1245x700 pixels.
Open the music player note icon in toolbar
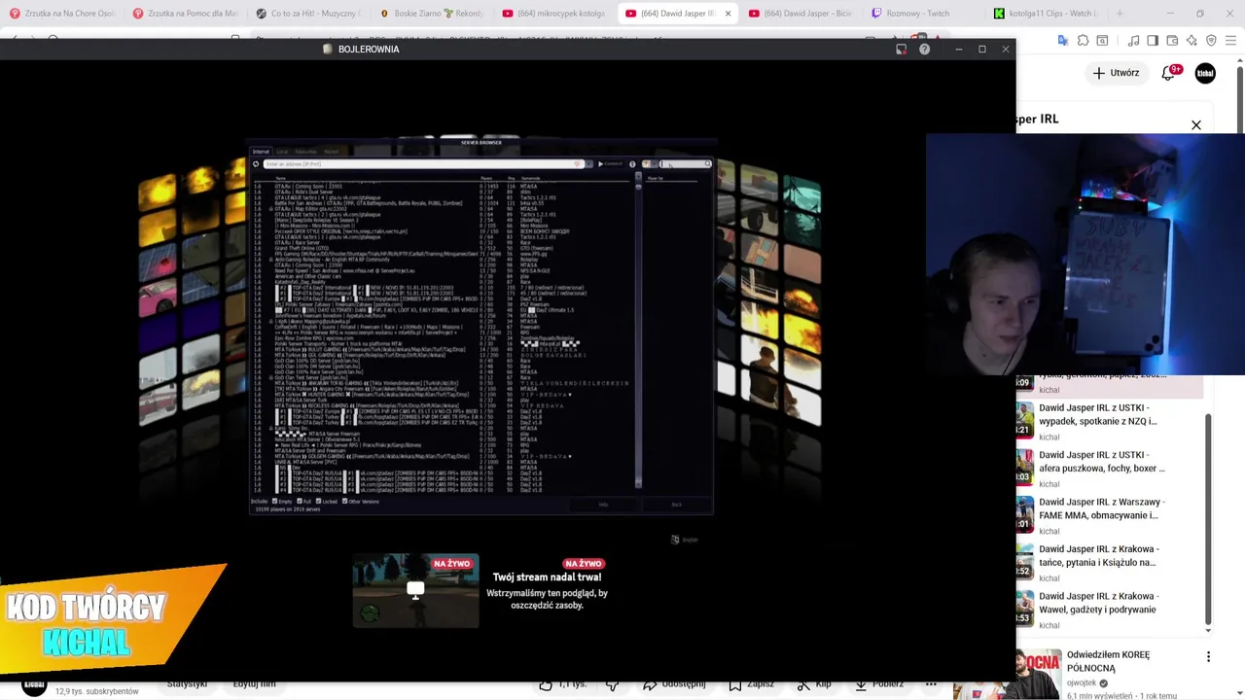pos(1133,41)
